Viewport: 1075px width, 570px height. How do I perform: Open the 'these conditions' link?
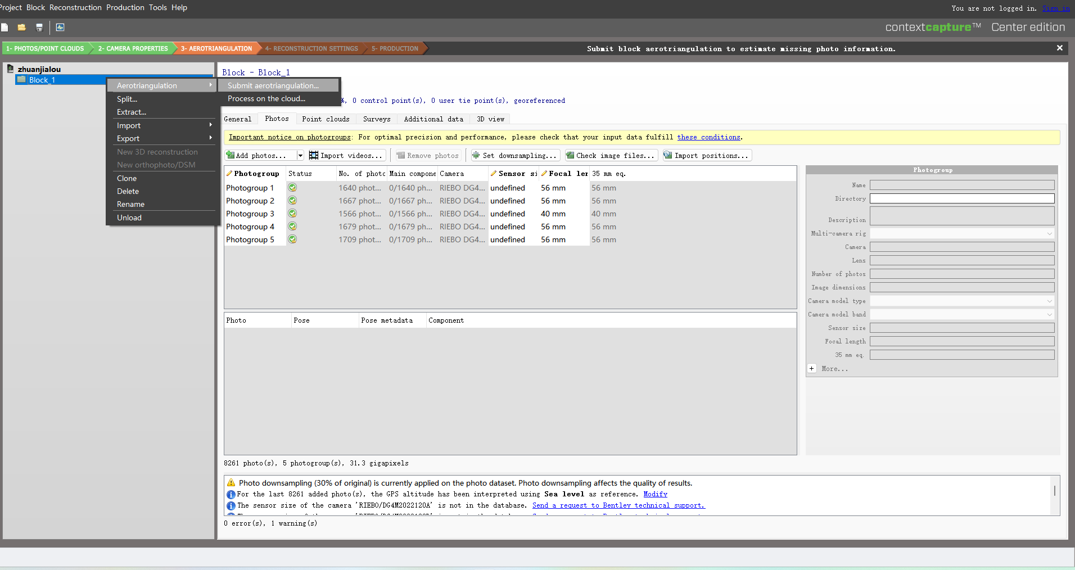[708, 137]
